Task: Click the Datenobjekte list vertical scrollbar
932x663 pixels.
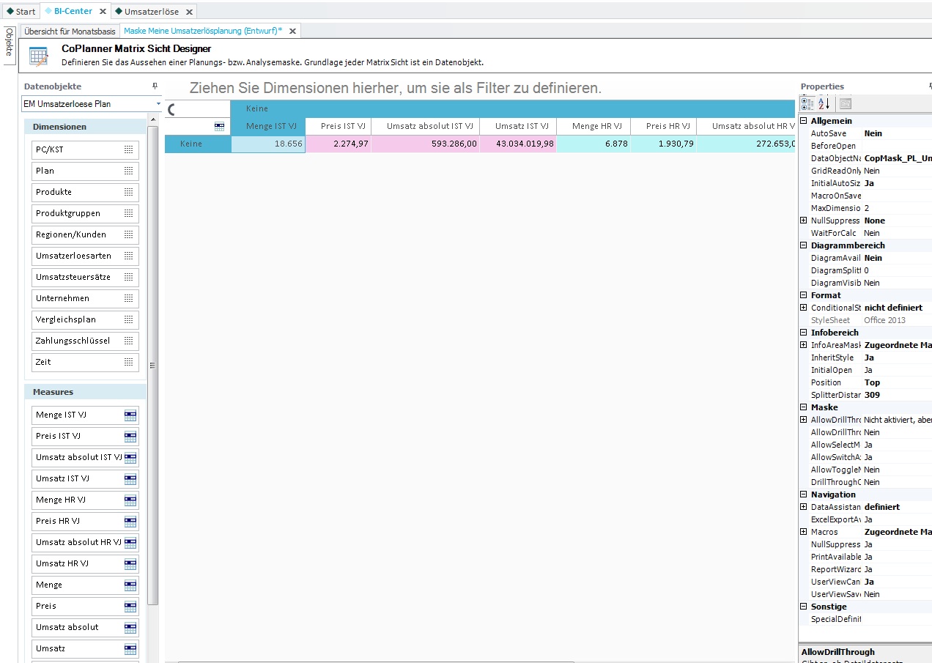Action: pyautogui.click(x=152, y=366)
